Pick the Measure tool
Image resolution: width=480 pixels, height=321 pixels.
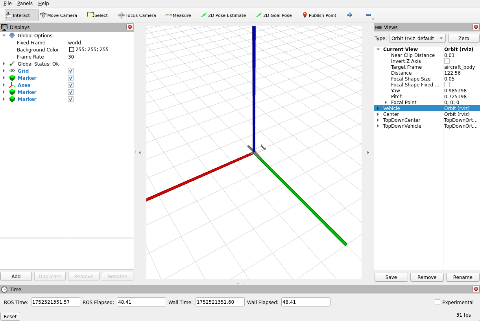(x=178, y=15)
